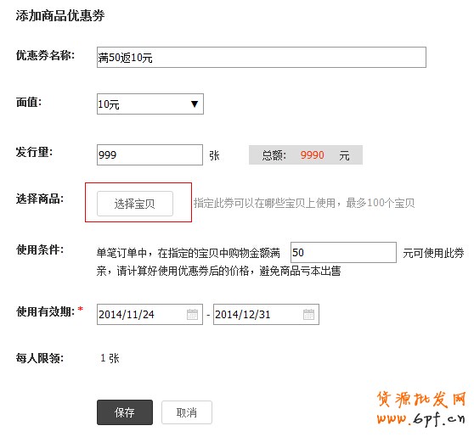The height and width of the screenshot is (437, 474).
Task: Click the 总额 9990 total amount box
Action: pyautogui.click(x=306, y=155)
